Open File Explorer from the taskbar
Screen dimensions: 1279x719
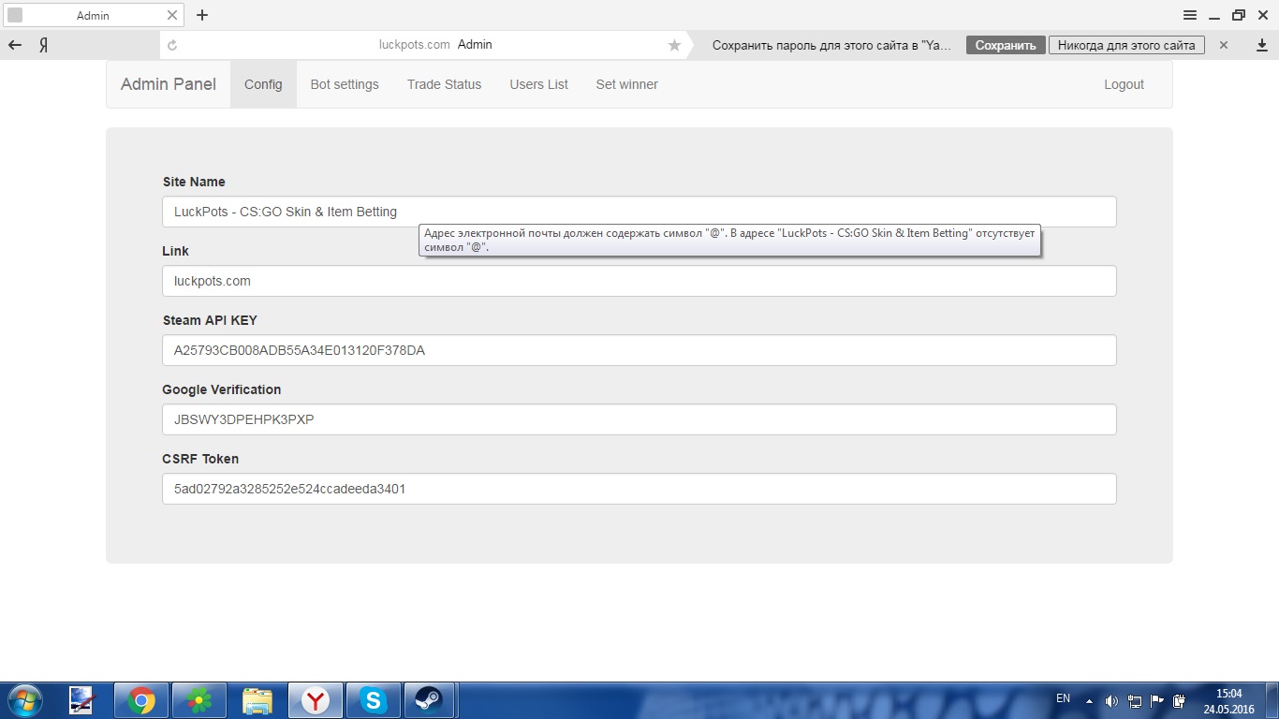click(257, 700)
